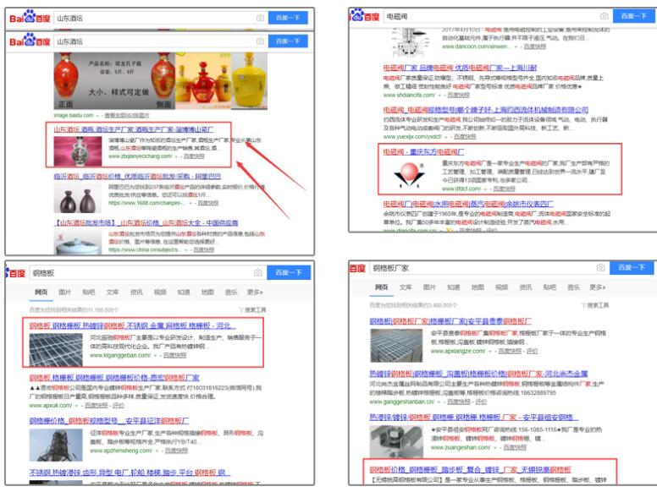Open 无锡锐高钢格板 result title link
Screen dimensions: 657x492
pos(470,469)
